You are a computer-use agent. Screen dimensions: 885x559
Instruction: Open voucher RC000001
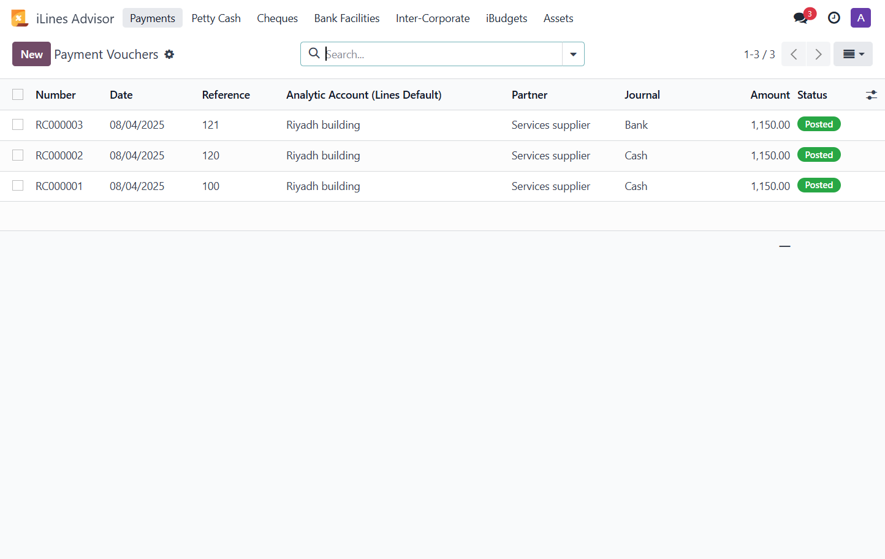coord(59,186)
